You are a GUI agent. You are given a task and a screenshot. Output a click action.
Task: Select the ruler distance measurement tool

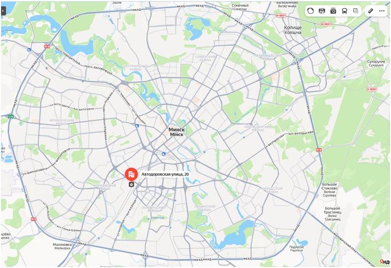coord(370,11)
